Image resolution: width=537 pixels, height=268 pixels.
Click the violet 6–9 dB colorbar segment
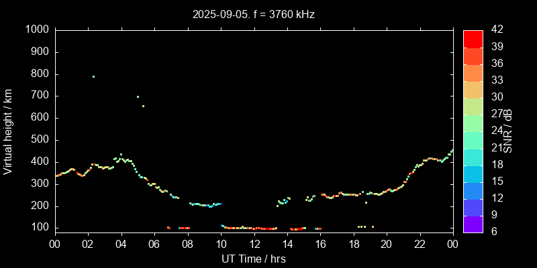point(473,223)
